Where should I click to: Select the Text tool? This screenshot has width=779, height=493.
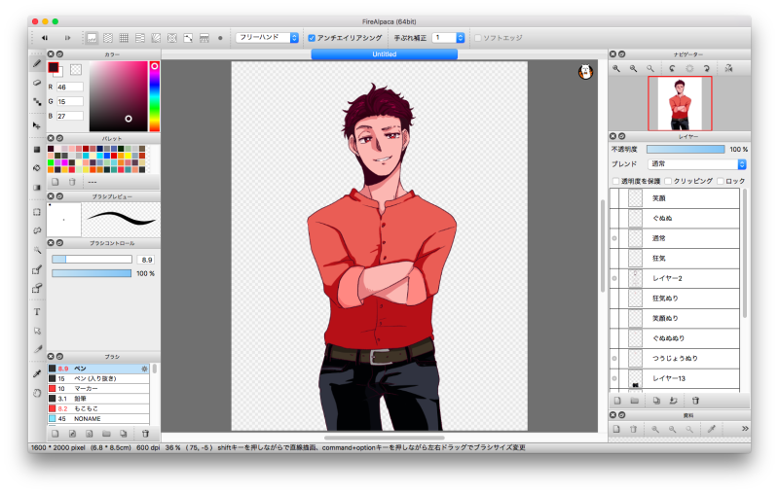pyautogui.click(x=37, y=312)
